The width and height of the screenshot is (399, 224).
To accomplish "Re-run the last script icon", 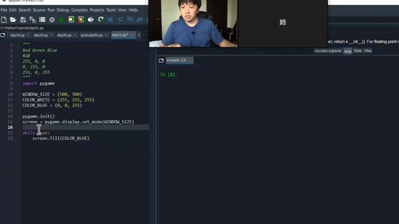I will click(x=101, y=19).
